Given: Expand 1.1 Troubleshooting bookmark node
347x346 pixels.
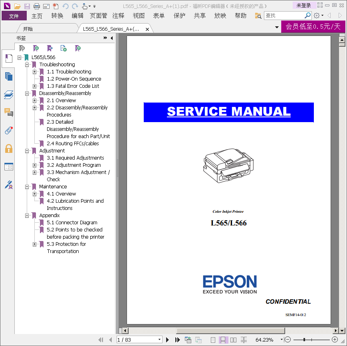Looking at the screenshot, I should click(x=34, y=72).
